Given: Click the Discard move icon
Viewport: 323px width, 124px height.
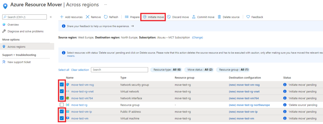Looking at the screenshot, I should click(x=169, y=17).
